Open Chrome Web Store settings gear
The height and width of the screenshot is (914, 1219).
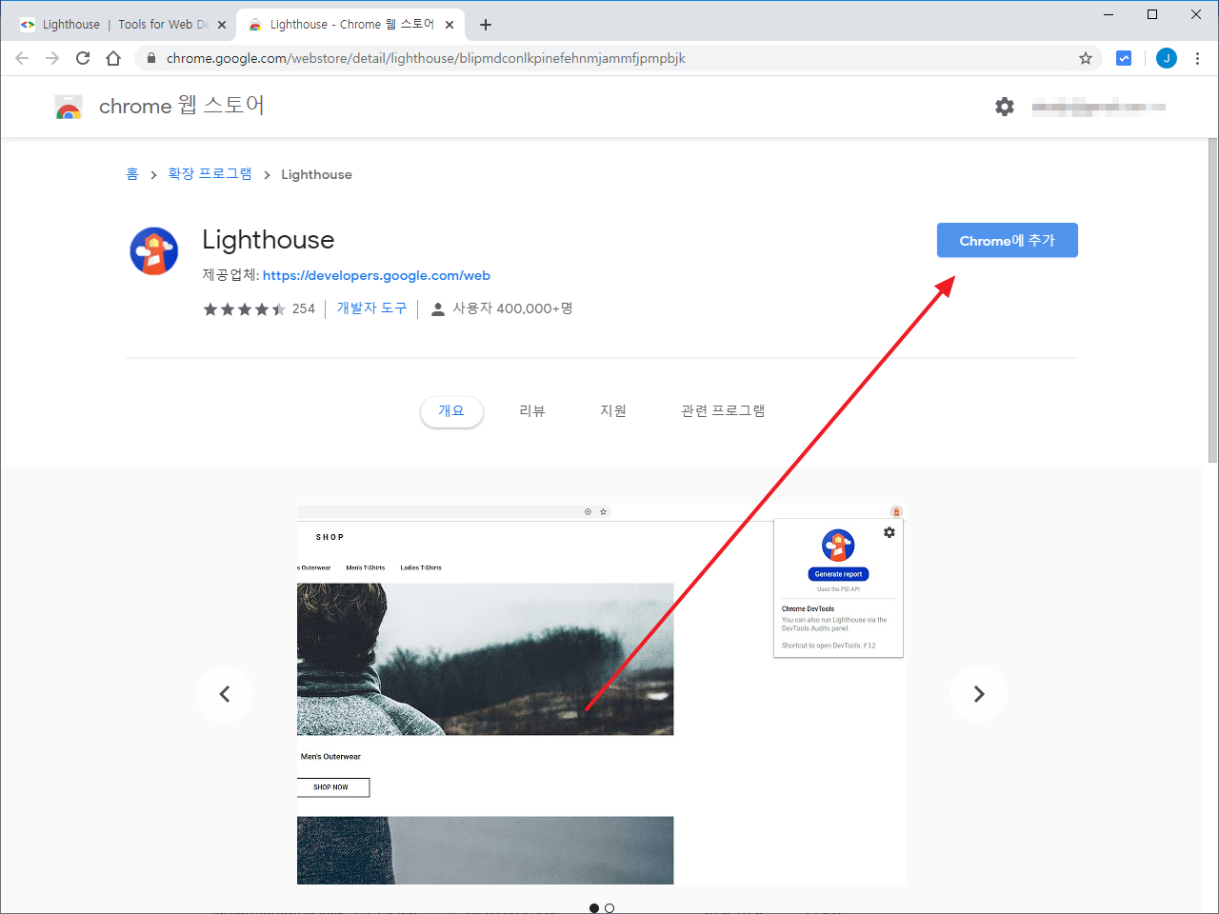click(1005, 107)
